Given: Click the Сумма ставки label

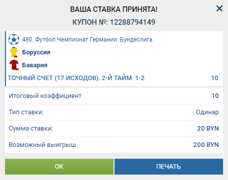Looking at the screenshot, I should pos(31,128).
